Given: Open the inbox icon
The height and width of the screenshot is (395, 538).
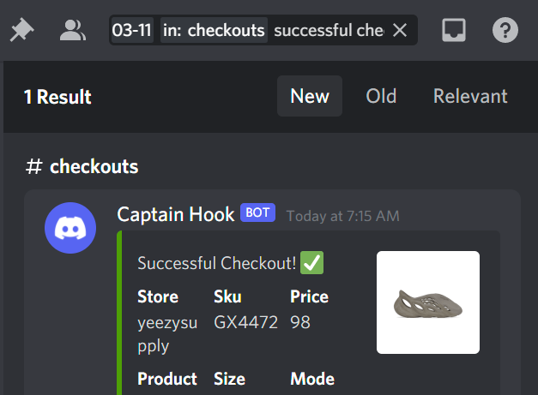Looking at the screenshot, I should pyautogui.click(x=454, y=30).
